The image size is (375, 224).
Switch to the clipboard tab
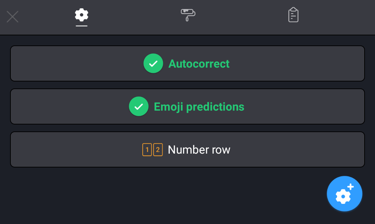pyautogui.click(x=293, y=15)
